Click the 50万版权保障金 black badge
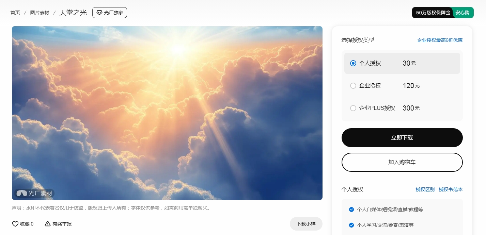Image resolution: width=486 pixels, height=235 pixels. coord(433,13)
